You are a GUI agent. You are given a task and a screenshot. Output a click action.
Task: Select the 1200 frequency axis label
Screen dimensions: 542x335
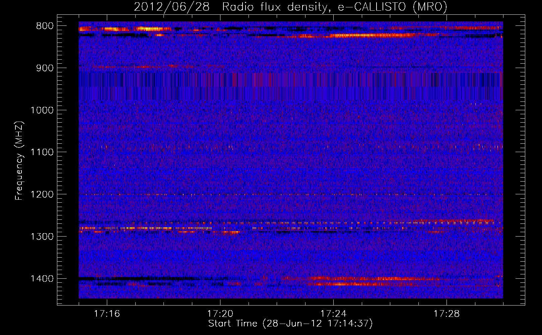[42, 195]
